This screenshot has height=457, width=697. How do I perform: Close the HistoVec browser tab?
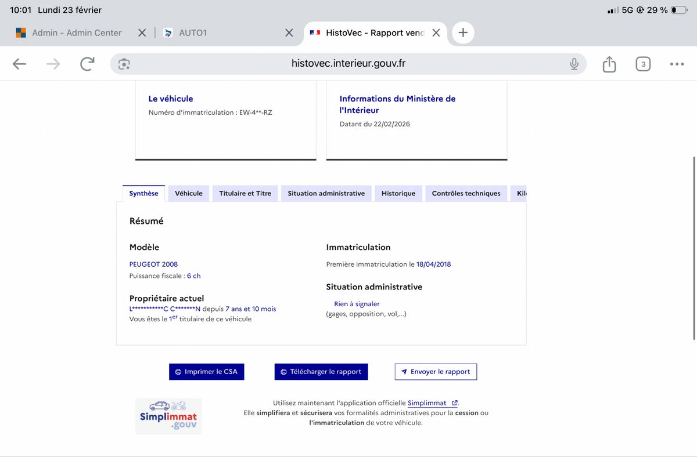(436, 33)
